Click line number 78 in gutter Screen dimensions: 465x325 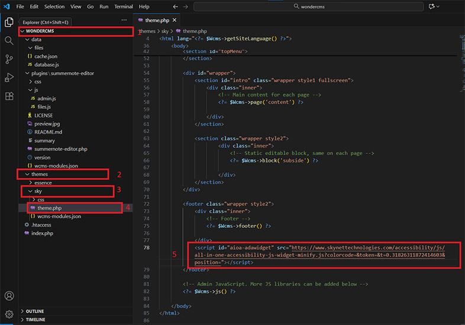pos(147,247)
